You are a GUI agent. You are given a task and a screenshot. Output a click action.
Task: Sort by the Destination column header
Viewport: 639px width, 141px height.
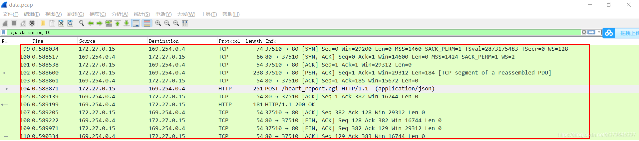tap(182, 41)
